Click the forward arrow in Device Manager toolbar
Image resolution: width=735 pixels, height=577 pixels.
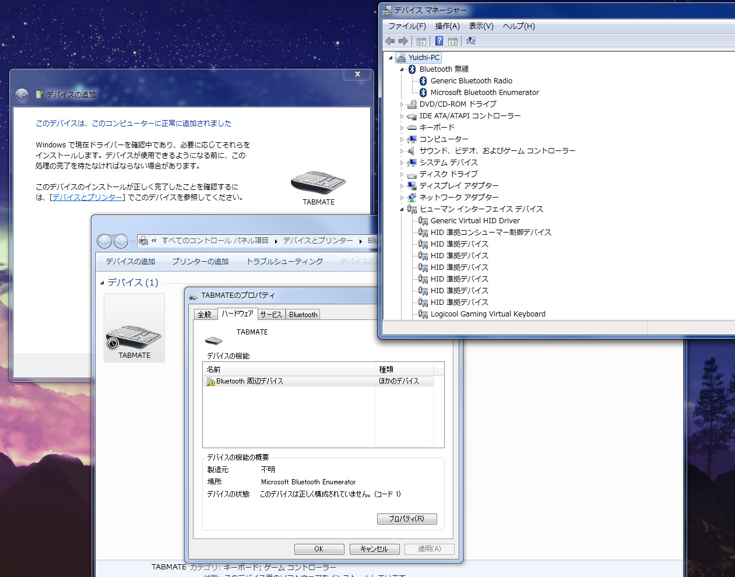[x=403, y=41]
